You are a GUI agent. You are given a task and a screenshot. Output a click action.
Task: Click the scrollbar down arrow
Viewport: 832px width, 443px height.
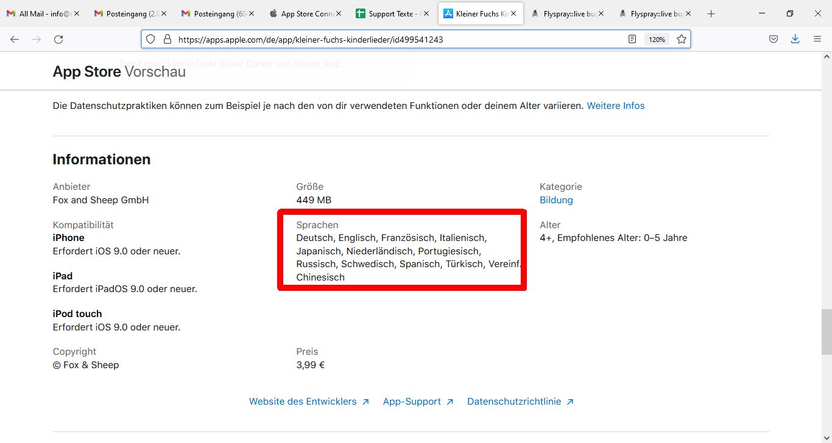(827, 438)
